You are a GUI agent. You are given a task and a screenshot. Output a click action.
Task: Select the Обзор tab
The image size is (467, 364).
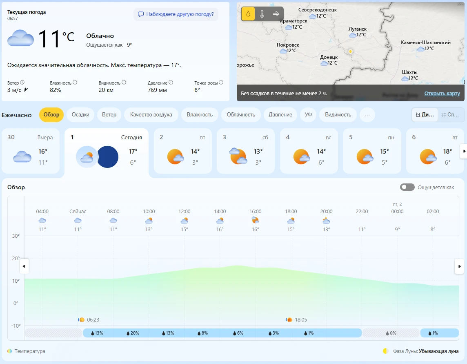pyautogui.click(x=51, y=115)
